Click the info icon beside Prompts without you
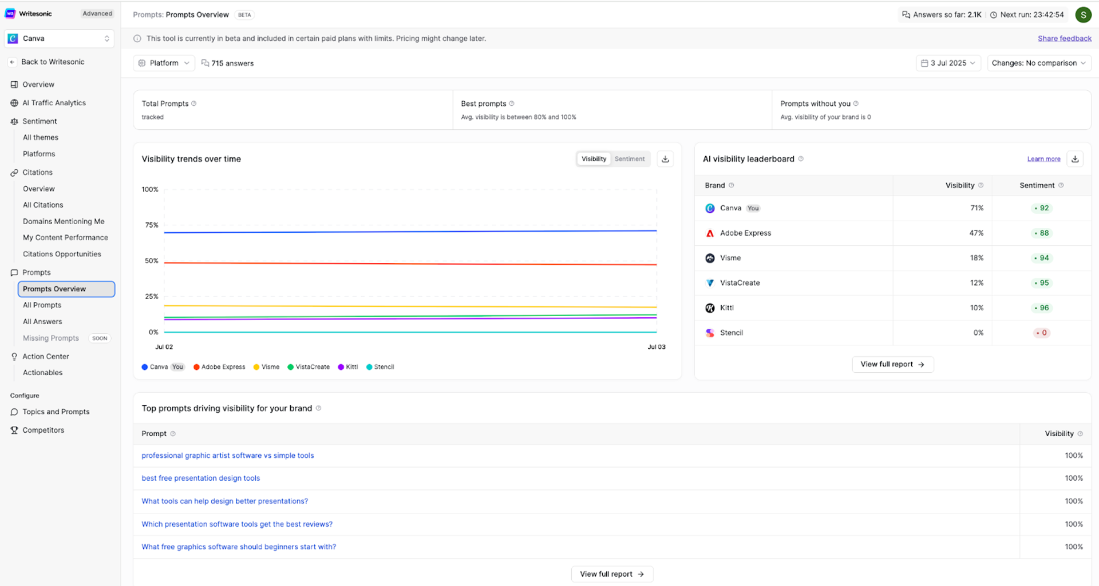Viewport: 1099px width, 586px height. point(856,103)
